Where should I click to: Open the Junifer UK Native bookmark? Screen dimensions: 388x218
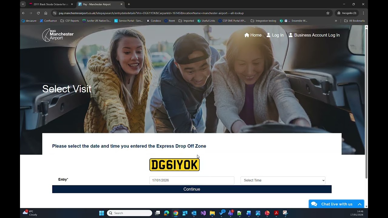pyautogui.click(x=97, y=21)
